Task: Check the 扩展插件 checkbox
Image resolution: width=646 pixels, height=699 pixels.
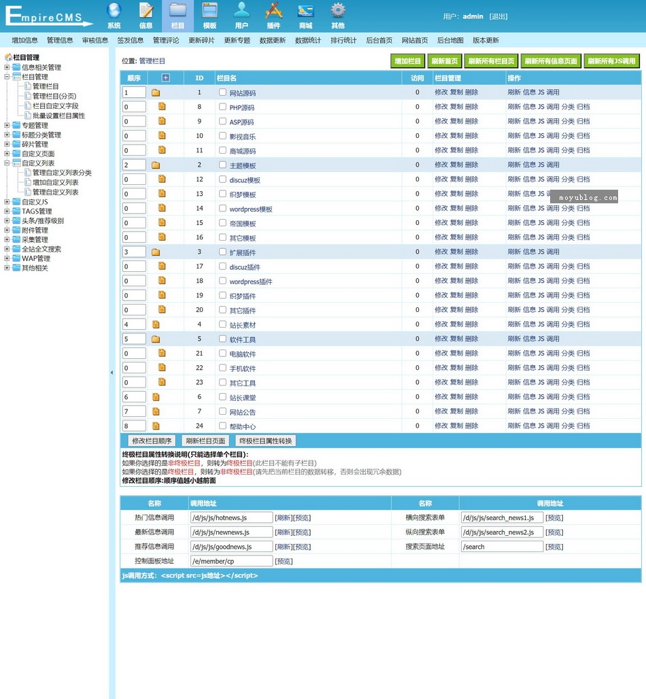Action: coord(222,252)
